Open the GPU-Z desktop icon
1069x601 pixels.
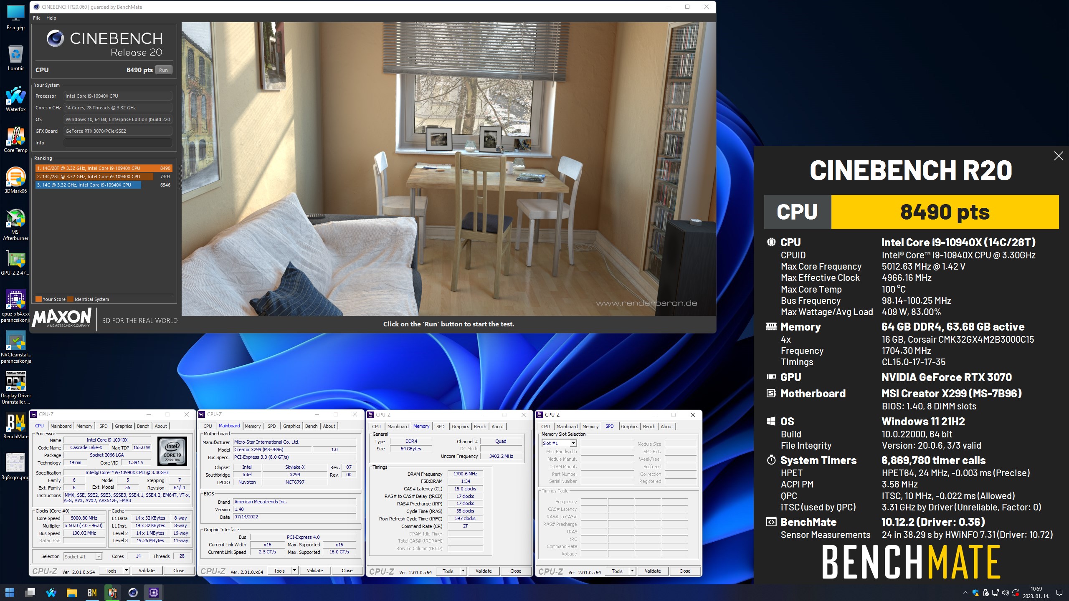(x=15, y=263)
